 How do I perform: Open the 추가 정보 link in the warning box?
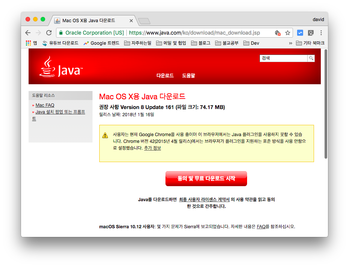click(x=152, y=148)
